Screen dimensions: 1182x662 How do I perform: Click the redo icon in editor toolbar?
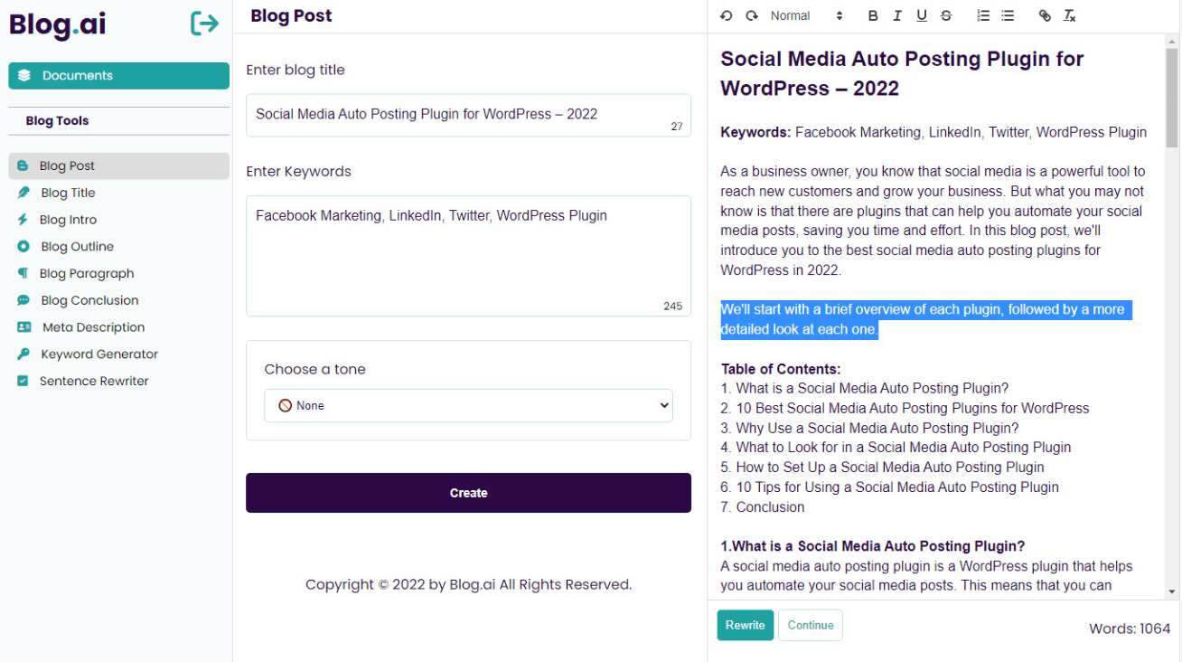[751, 15]
